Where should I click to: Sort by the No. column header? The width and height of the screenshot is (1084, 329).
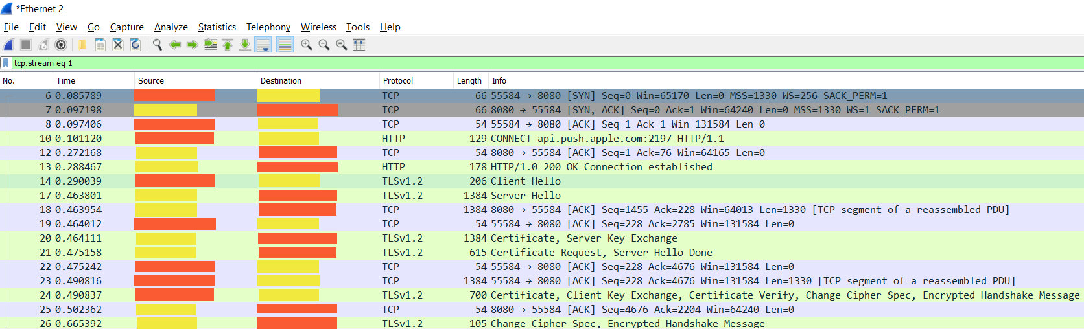27,81
